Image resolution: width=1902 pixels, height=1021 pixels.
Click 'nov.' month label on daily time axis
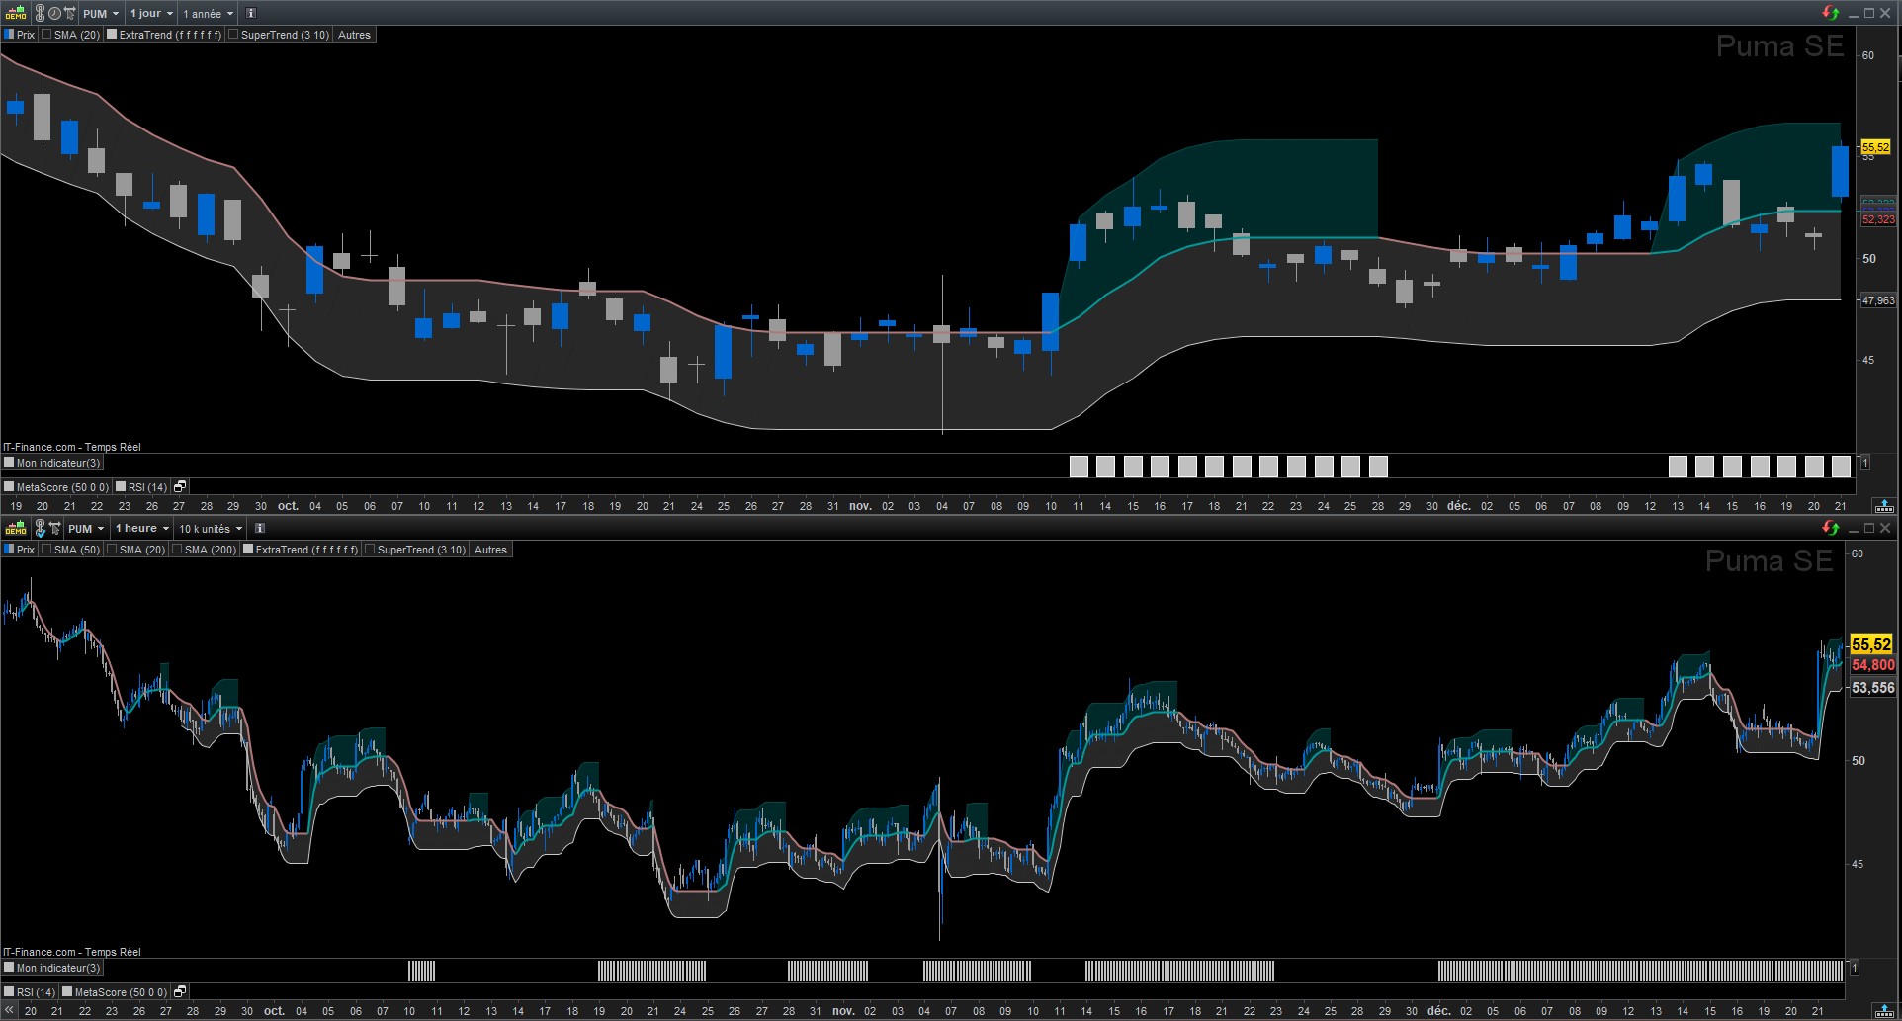click(x=861, y=506)
